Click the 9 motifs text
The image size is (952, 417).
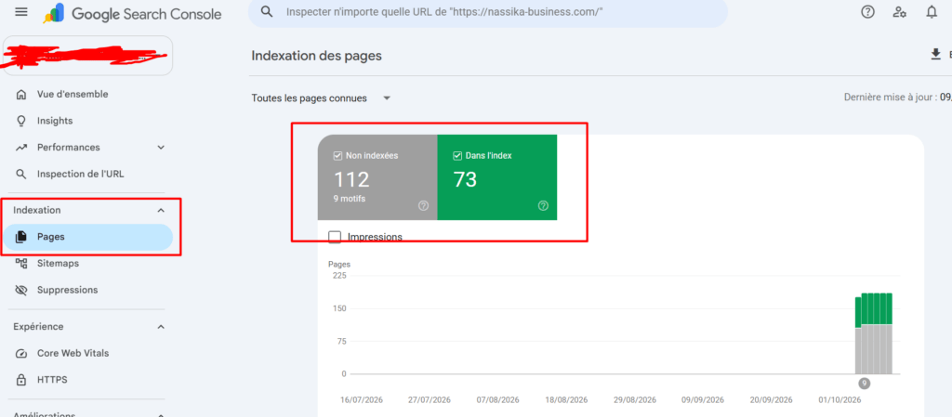[350, 198]
